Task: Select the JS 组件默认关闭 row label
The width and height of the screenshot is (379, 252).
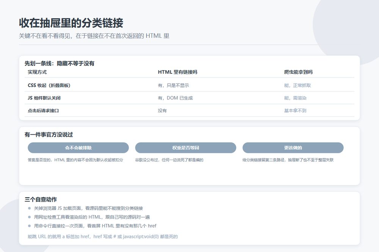Action: pos(44,98)
